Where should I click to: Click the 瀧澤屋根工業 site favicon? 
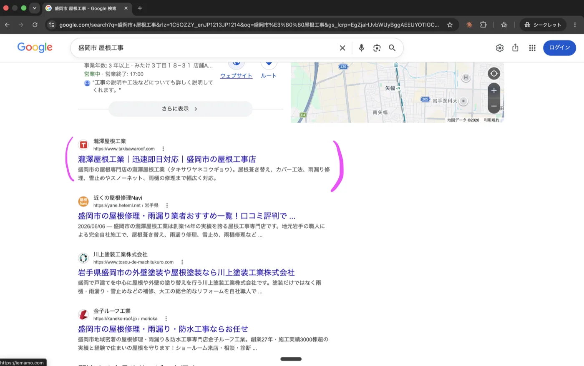coord(83,145)
